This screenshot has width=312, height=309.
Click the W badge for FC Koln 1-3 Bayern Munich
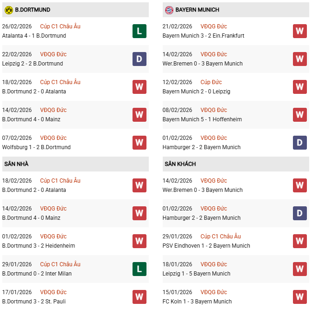(x=299, y=297)
